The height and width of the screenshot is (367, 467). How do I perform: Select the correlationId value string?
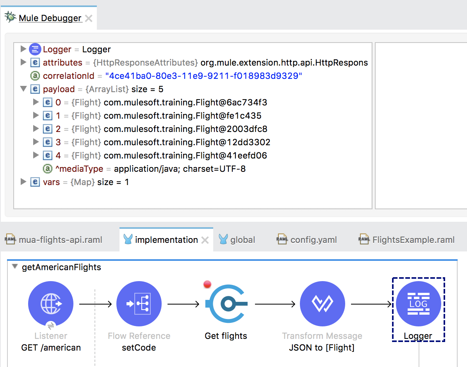tap(204, 76)
